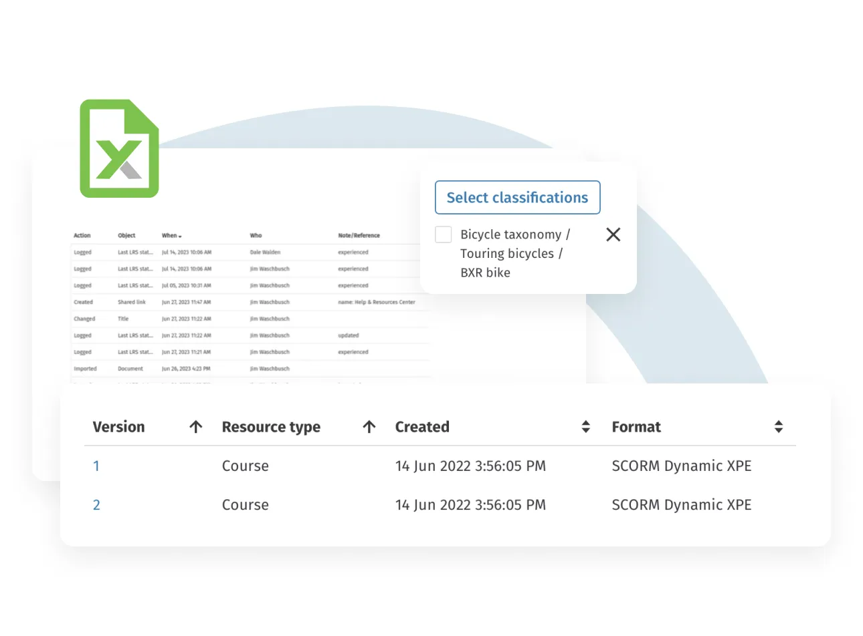Open the Select classifications button
Screen dimensions: 863x636
click(x=517, y=198)
